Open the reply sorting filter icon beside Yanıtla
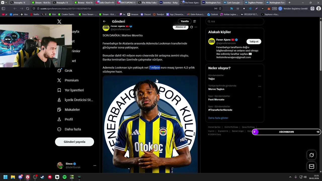Viewport: 322px width, 181px height. tap(194, 21)
